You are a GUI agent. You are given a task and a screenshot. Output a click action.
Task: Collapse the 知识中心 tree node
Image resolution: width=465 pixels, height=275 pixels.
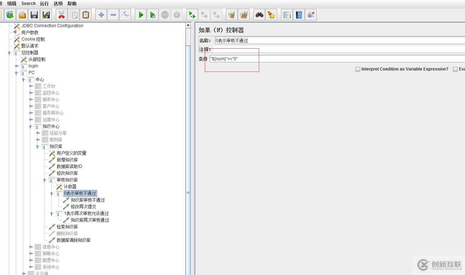pos(31,126)
